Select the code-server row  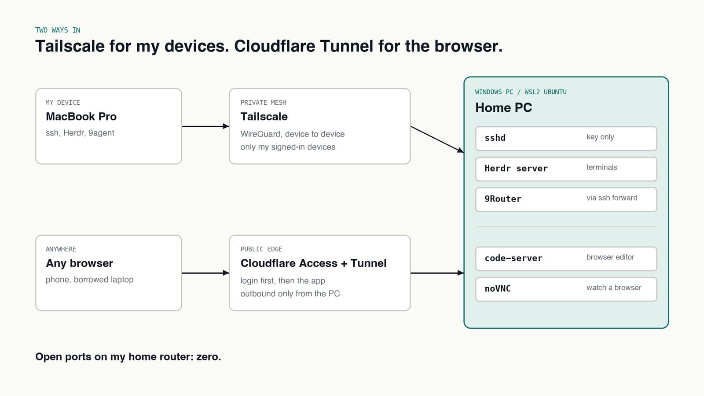click(x=566, y=259)
